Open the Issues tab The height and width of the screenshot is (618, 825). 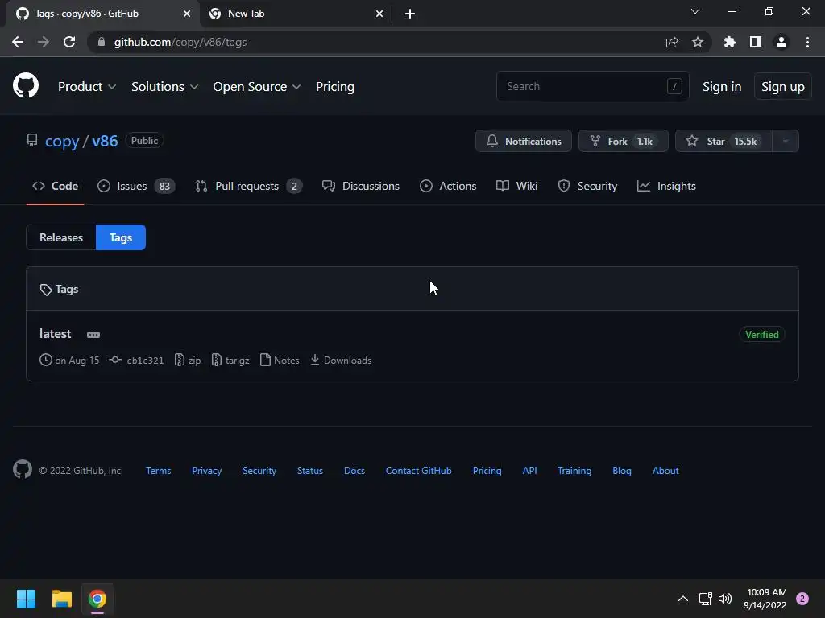[136, 186]
